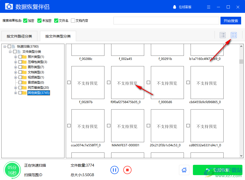This screenshot has height=180, width=245.
Task: Enable the 文档内容 search option
Action: (x=73, y=21)
